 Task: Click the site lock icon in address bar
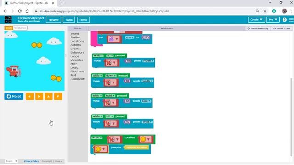[36, 11]
